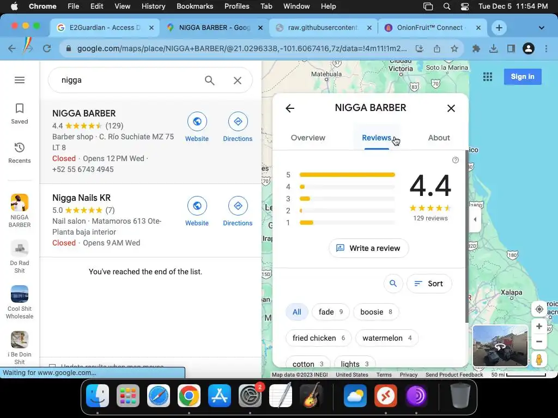Open Control Center in menu bar
The image size is (558, 418).
[x=465, y=6]
